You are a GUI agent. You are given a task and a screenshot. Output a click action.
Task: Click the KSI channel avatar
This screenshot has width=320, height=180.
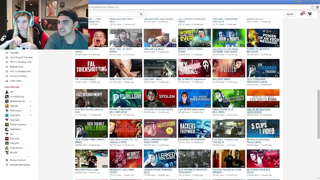[7, 92]
